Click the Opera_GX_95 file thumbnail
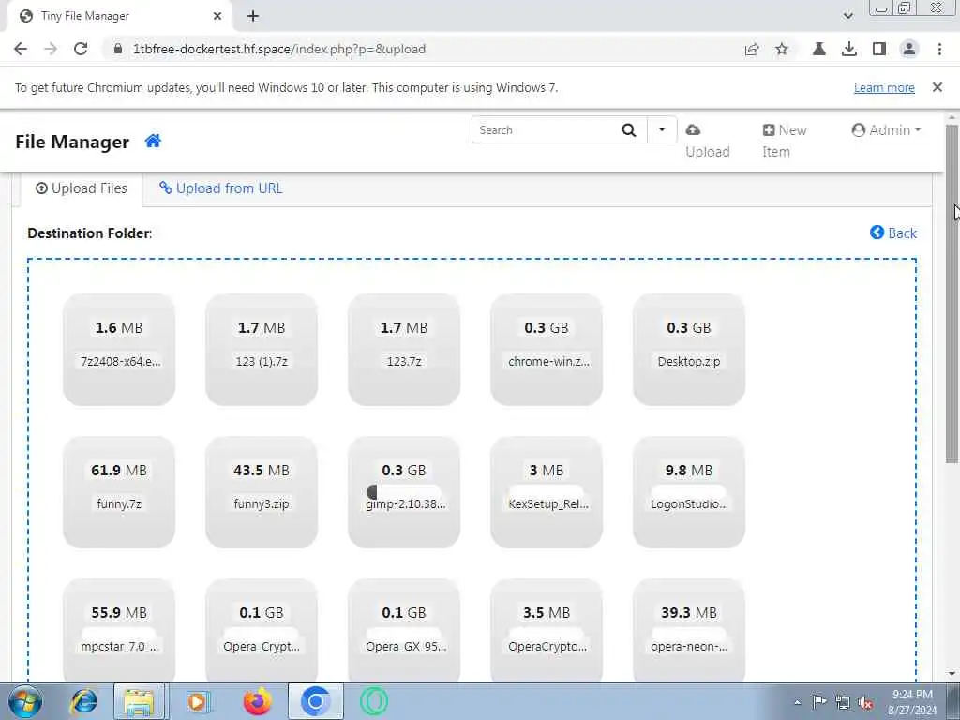Screen dimensions: 960x720 (404, 631)
